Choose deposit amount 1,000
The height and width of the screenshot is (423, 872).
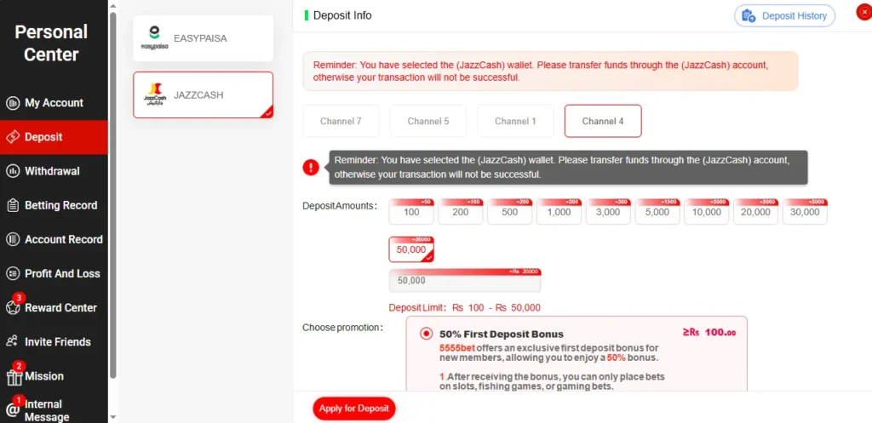tap(559, 212)
